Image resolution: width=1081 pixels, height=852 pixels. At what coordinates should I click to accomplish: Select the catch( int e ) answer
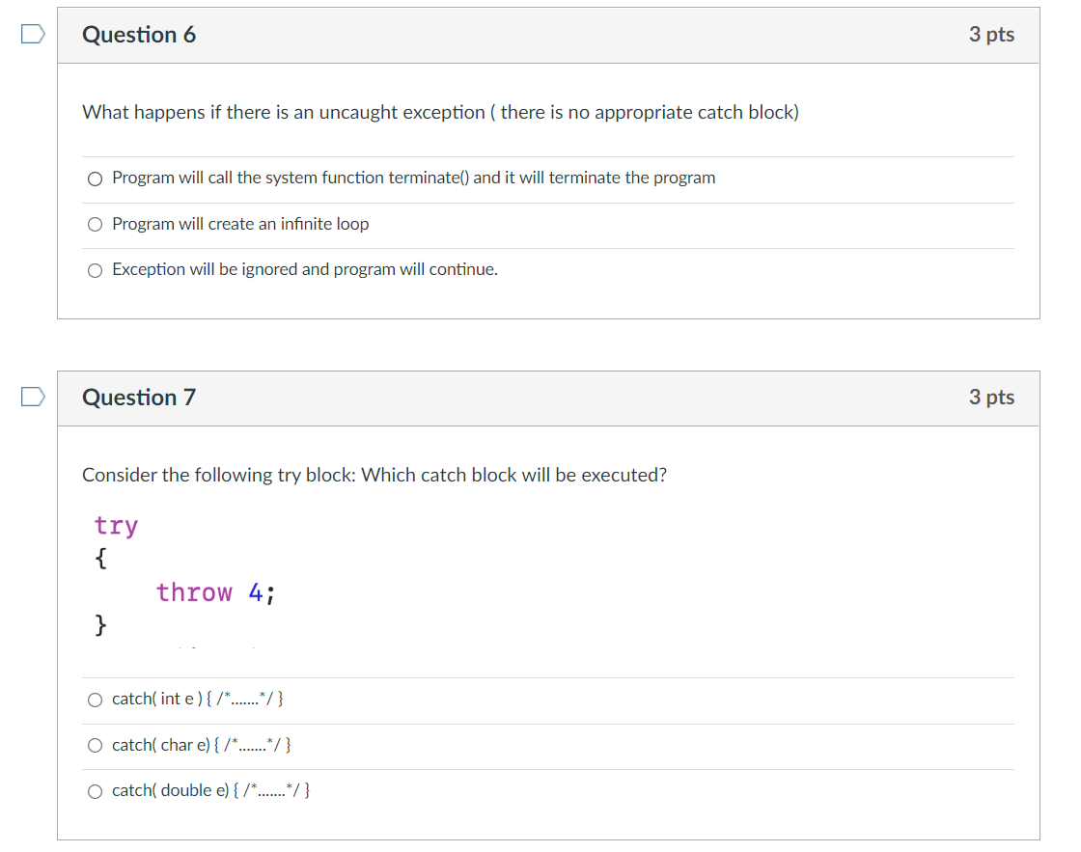tap(95, 700)
